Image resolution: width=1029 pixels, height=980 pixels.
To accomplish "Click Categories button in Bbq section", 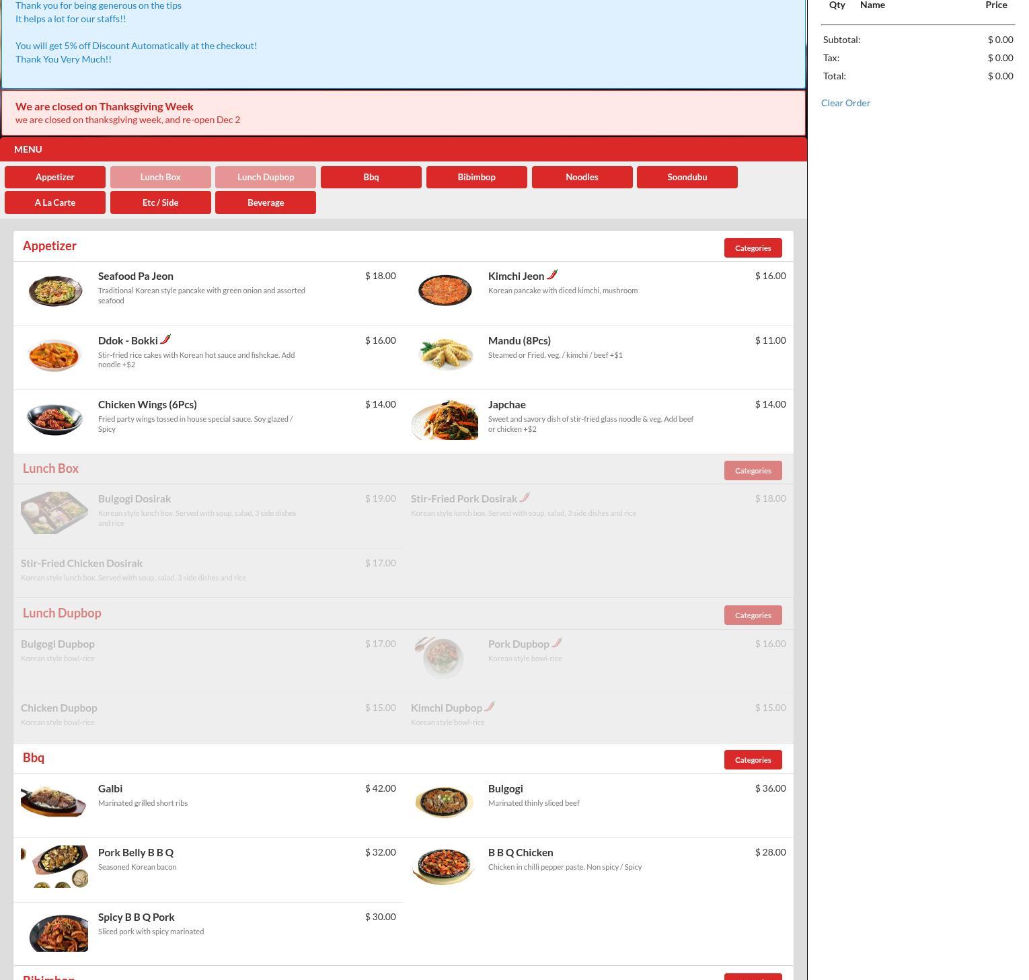I will click(753, 759).
